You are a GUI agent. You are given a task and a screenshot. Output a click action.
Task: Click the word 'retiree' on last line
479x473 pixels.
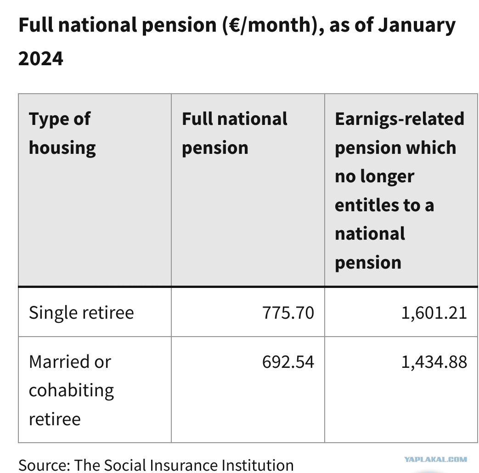coord(55,419)
